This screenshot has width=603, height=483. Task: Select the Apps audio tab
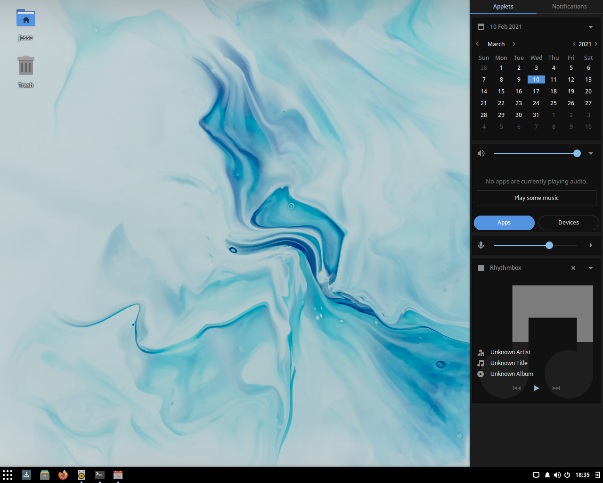504,223
